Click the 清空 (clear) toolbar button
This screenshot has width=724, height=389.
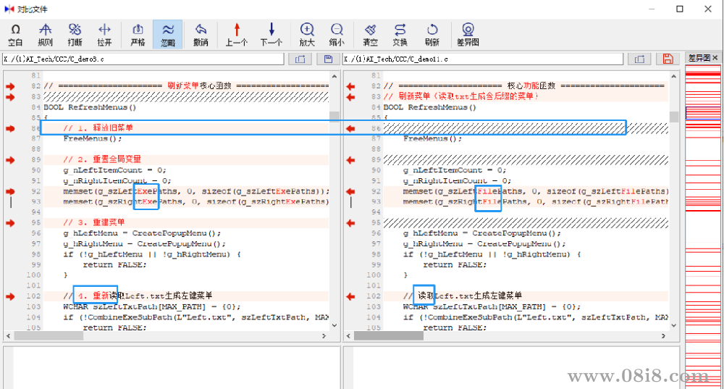point(370,34)
